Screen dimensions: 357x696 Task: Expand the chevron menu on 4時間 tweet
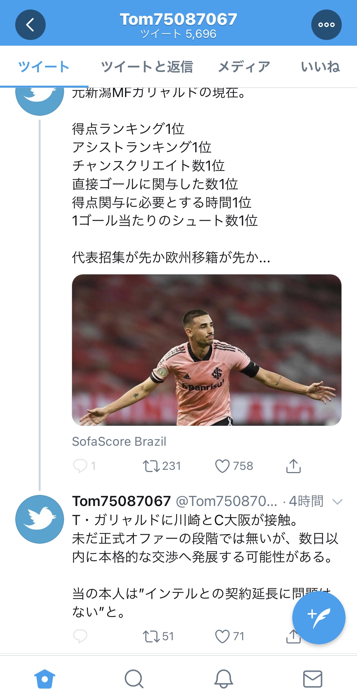click(337, 502)
